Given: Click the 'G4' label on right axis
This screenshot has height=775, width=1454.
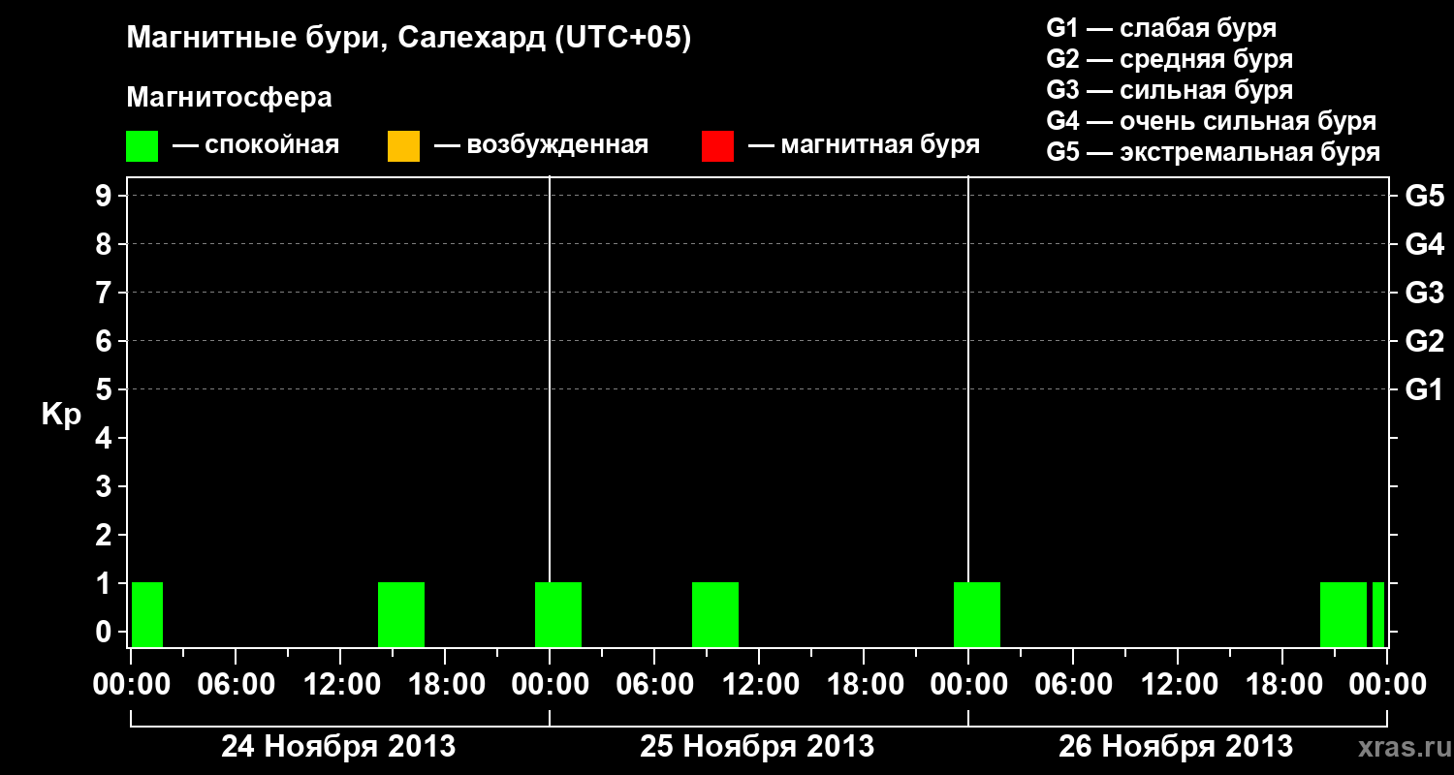Looking at the screenshot, I should 1425,244.
